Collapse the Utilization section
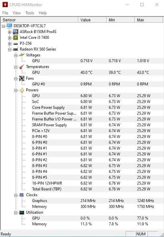This screenshot has height=237, width=164. pos(16,213)
